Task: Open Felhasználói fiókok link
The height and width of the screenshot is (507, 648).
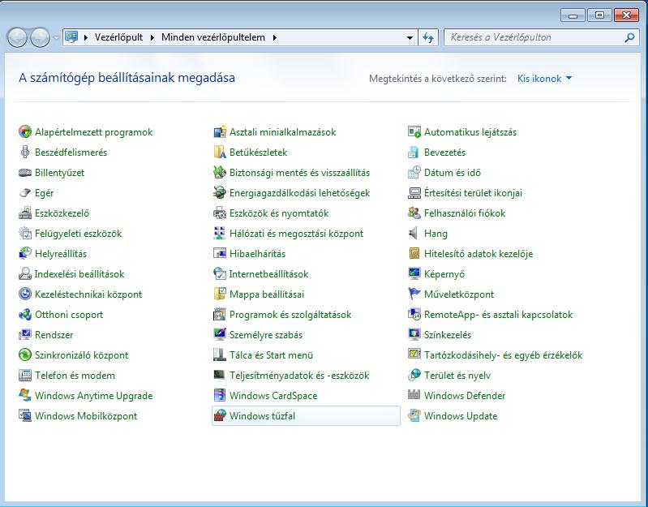Action: coord(465,213)
